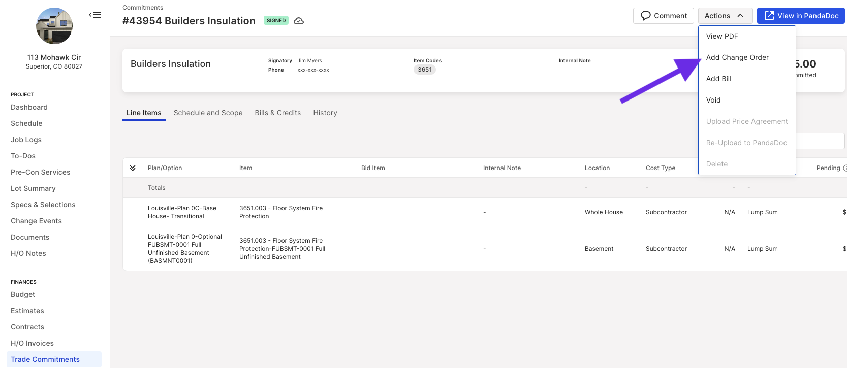Expand all rows with double chevron icon
847x368 pixels.
(x=133, y=168)
